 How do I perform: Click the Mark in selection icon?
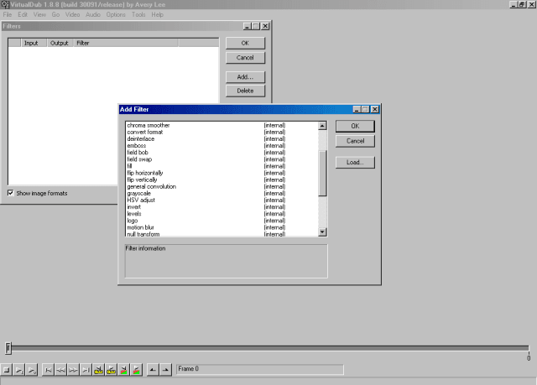click(x=153, y=370)
